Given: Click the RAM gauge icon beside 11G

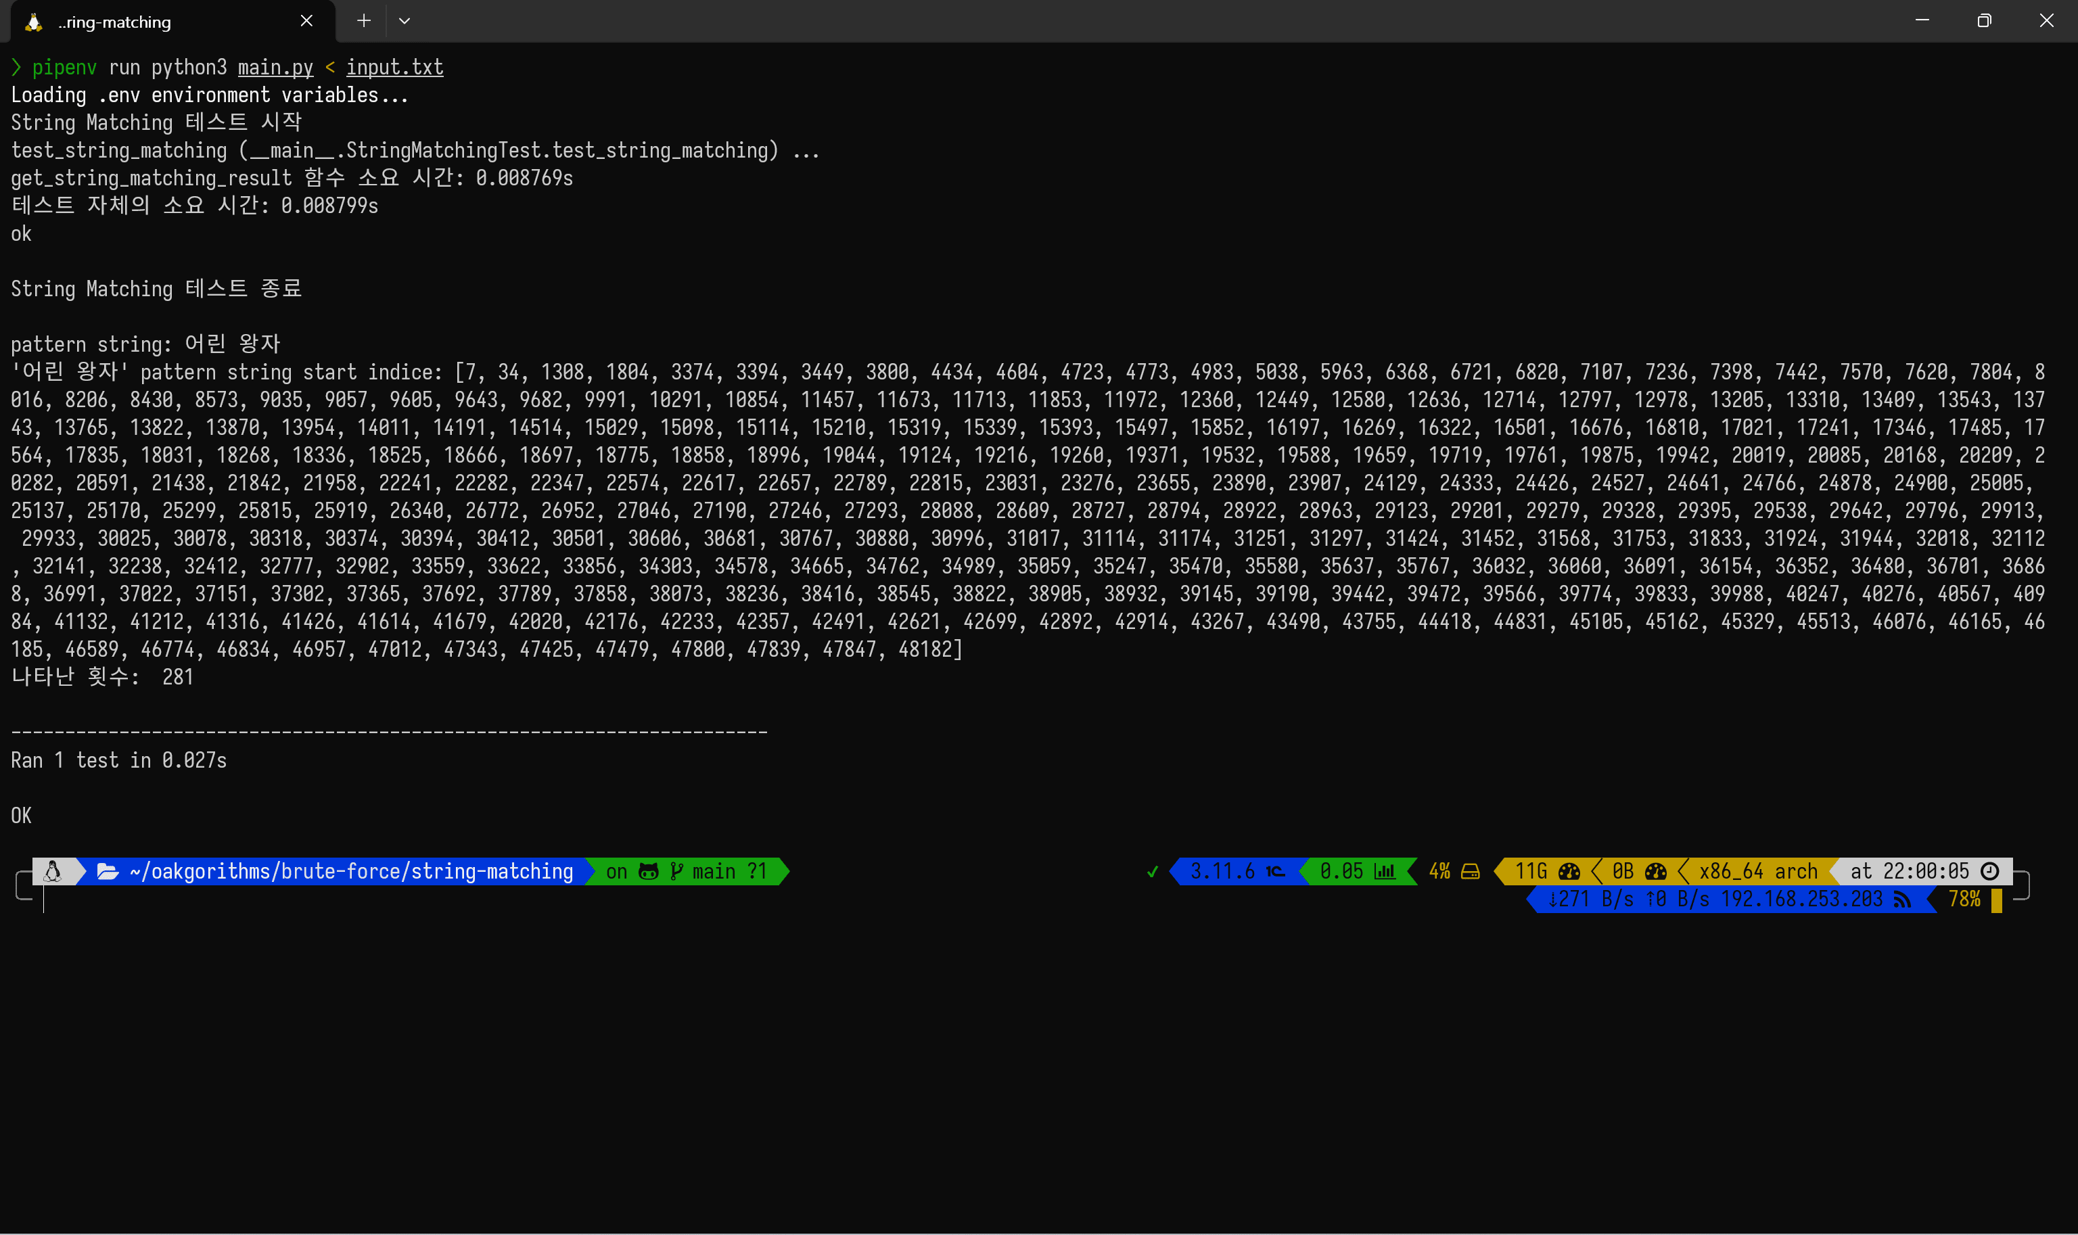Looking at the screenshot, I should [x=1569, y=871].
